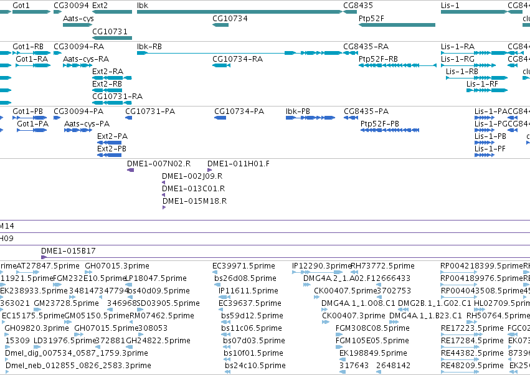The height and width of the screenshot is (375, 530).
Task: Select EST LP18047.5prime
Action: click(128, 285)
